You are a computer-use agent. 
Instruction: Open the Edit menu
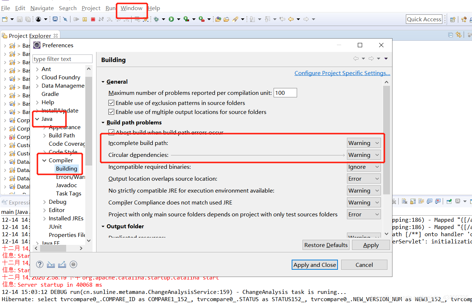[x=20, y=8]
